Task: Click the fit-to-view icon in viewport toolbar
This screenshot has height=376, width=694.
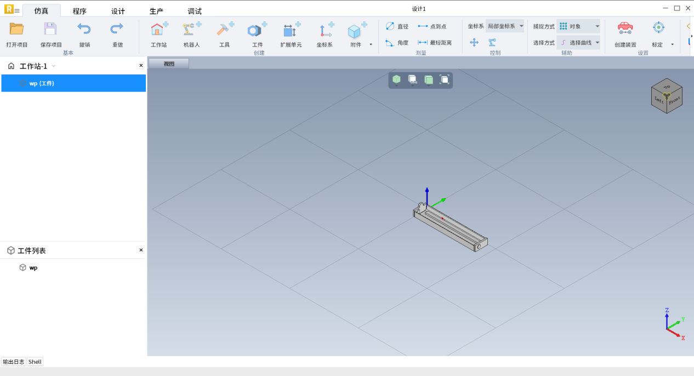Action: (445, 80)
